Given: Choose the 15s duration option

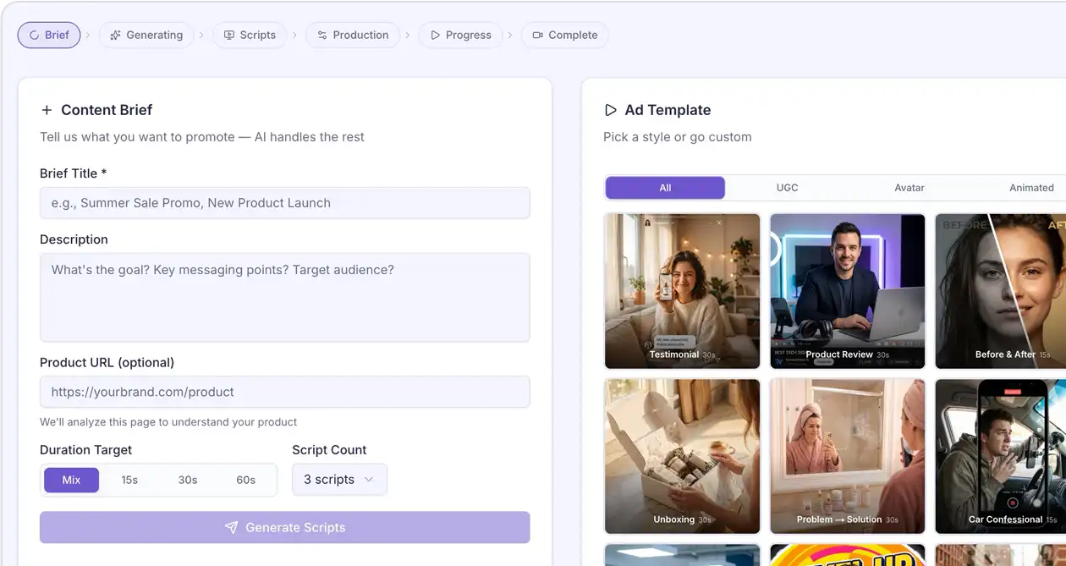Looking at the screenshot, I should [x=129, y=480].
